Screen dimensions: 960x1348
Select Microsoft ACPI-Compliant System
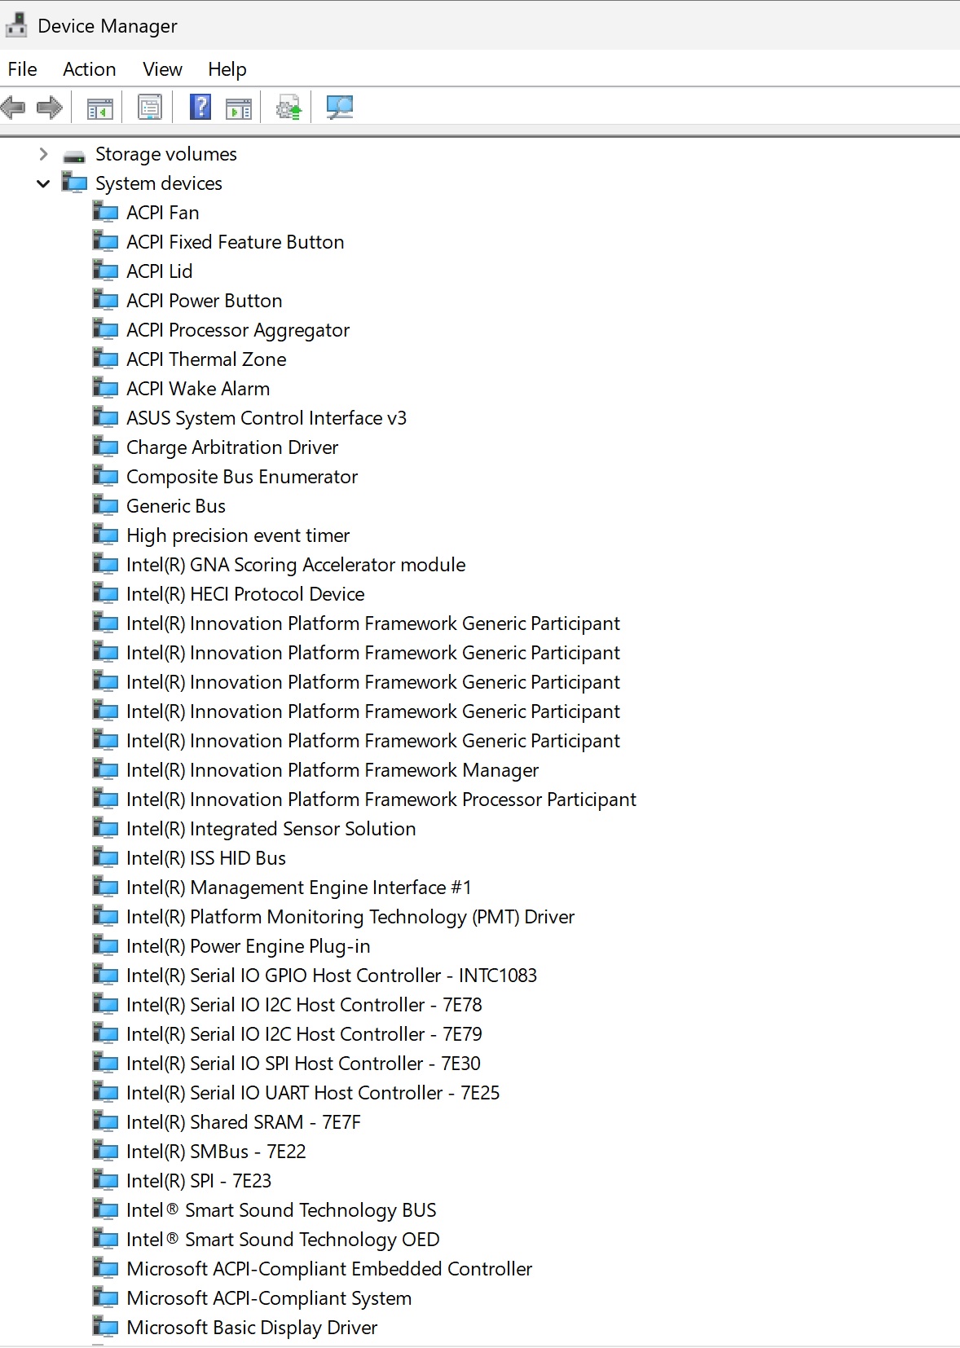coord(269,1298)
